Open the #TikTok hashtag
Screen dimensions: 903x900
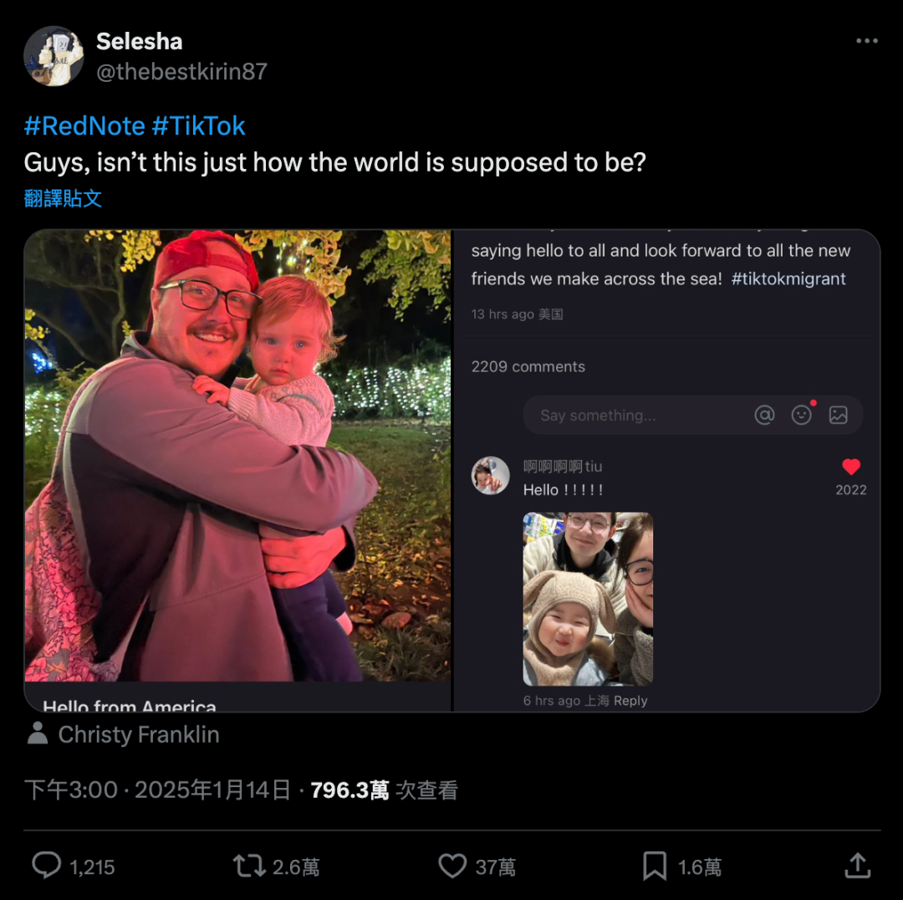[199, 125]
